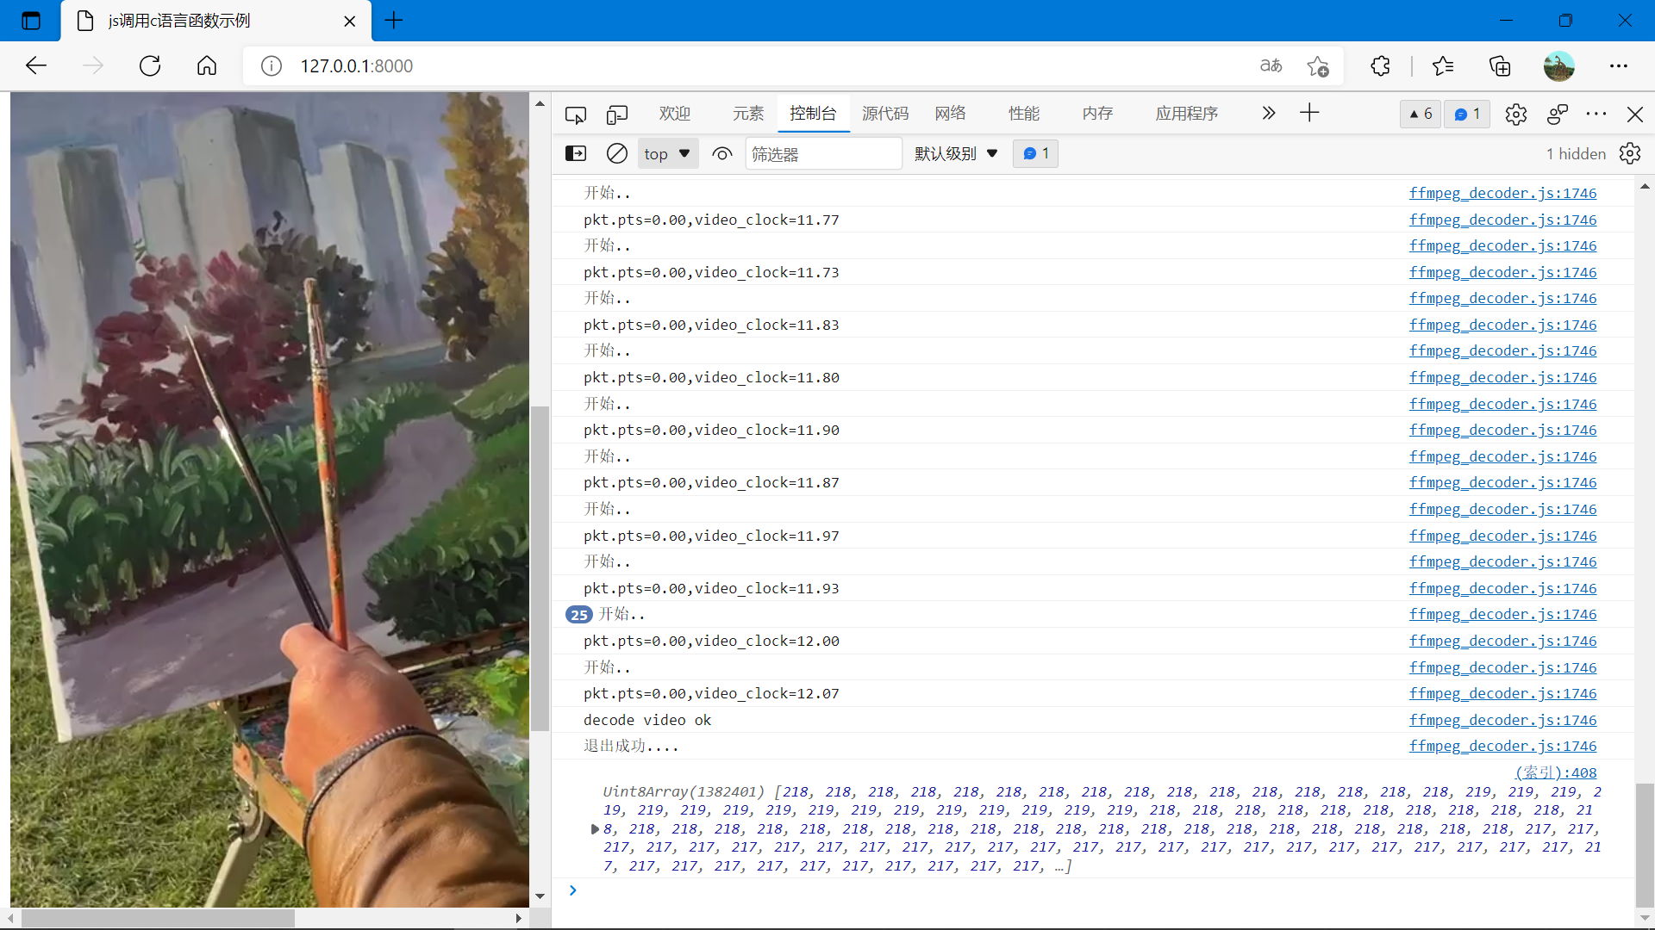Add a new DevTools tool tab
The width and height of the screenshot is (1655, 930).
click(x=1309, y=114)
